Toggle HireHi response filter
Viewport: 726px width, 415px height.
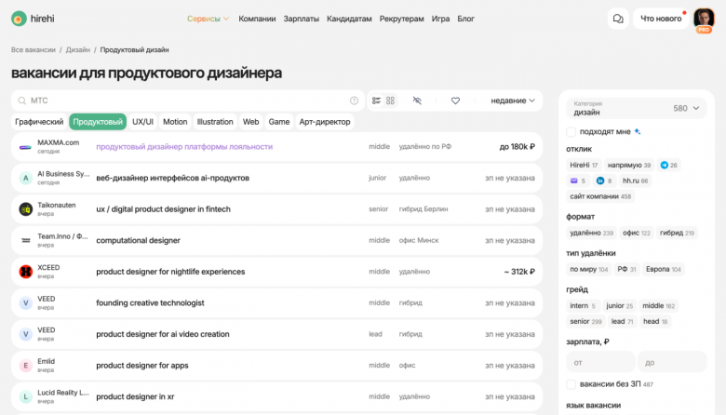584,166
